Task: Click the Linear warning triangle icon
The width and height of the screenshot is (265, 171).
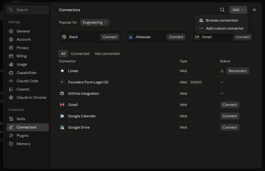Action: click(x=222, y=71)
